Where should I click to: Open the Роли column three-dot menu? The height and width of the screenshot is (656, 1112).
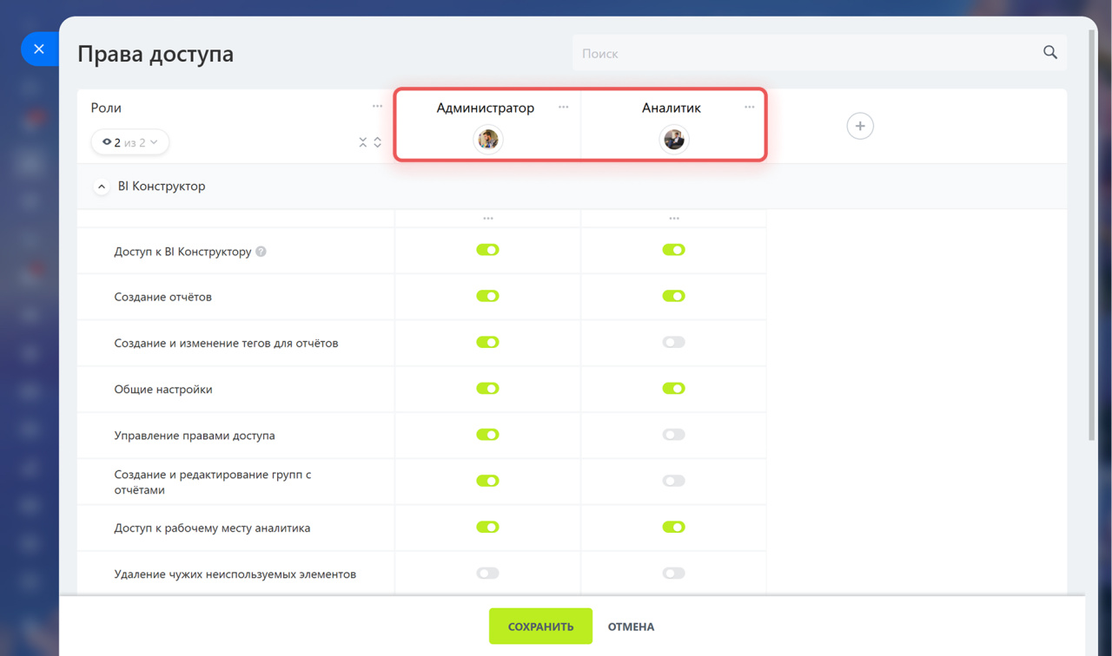pyautogui.click(x=377, y=107)
